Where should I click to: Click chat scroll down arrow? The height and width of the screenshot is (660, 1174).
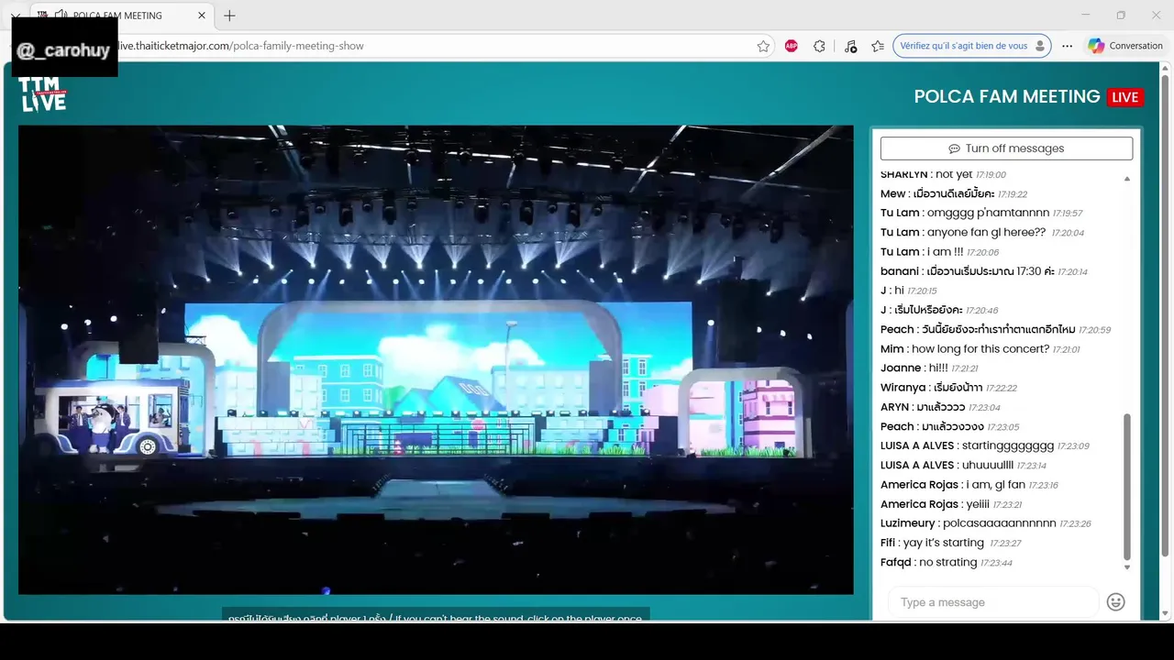pos(1127,567)
